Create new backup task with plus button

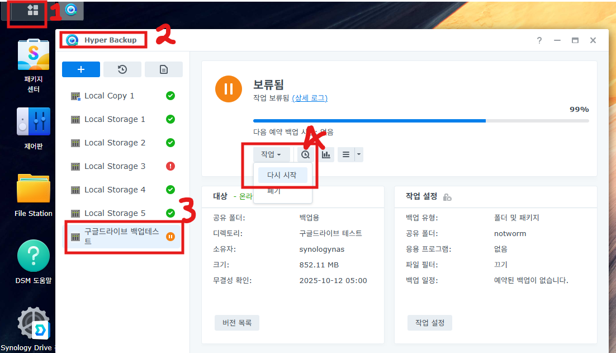pyautogui.click(x=81, y=69)
